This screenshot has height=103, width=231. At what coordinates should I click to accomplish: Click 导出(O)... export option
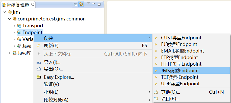tap(53, 69)
